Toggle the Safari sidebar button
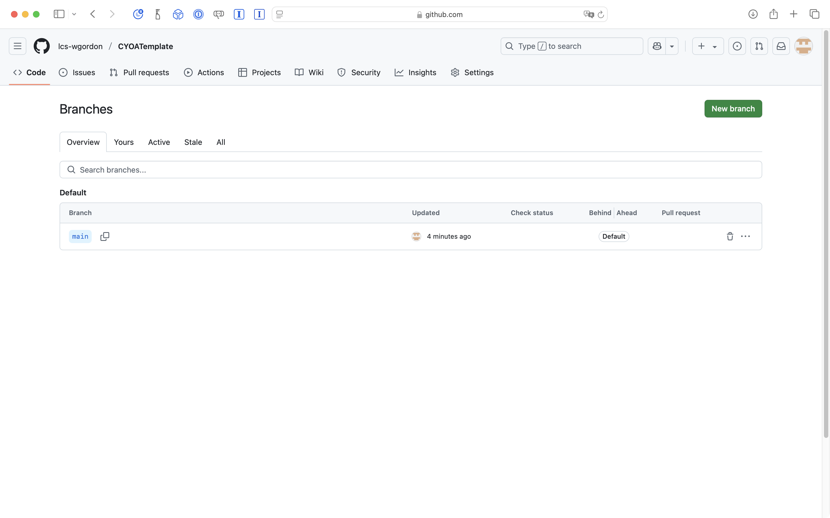 [x=59, y=14]
